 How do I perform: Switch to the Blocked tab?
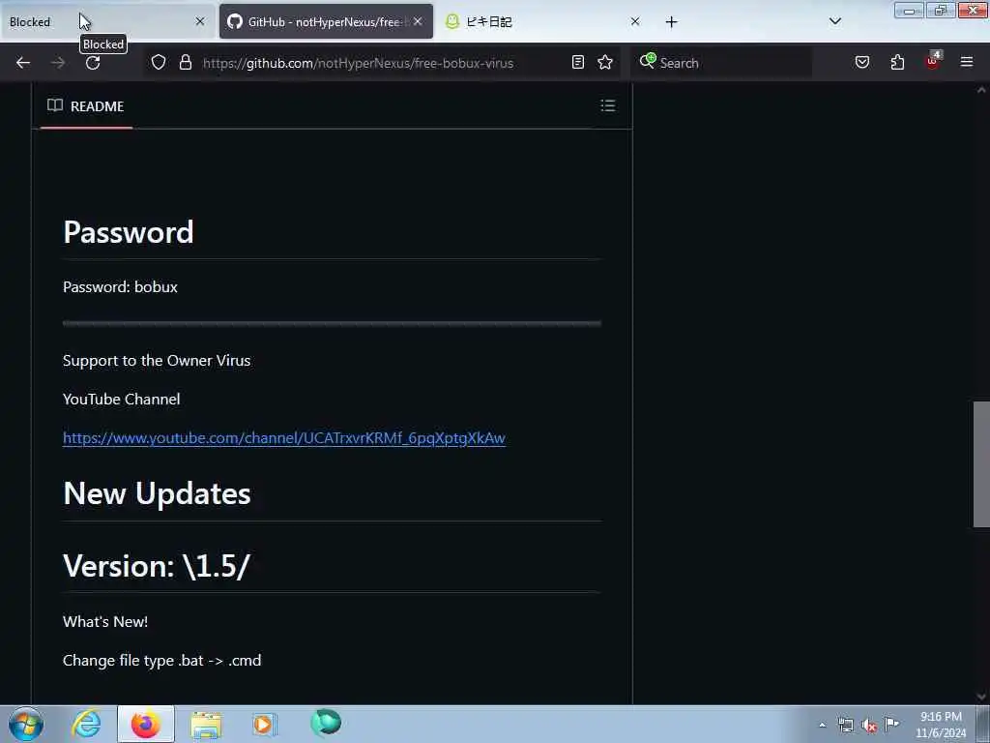[106, 21]
